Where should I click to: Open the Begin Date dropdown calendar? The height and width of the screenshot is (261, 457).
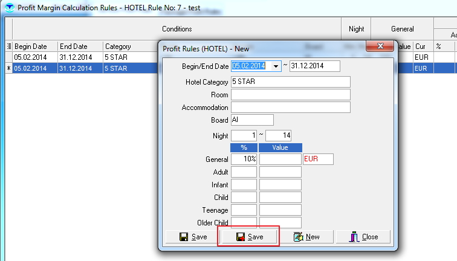(x=276, y=66)
